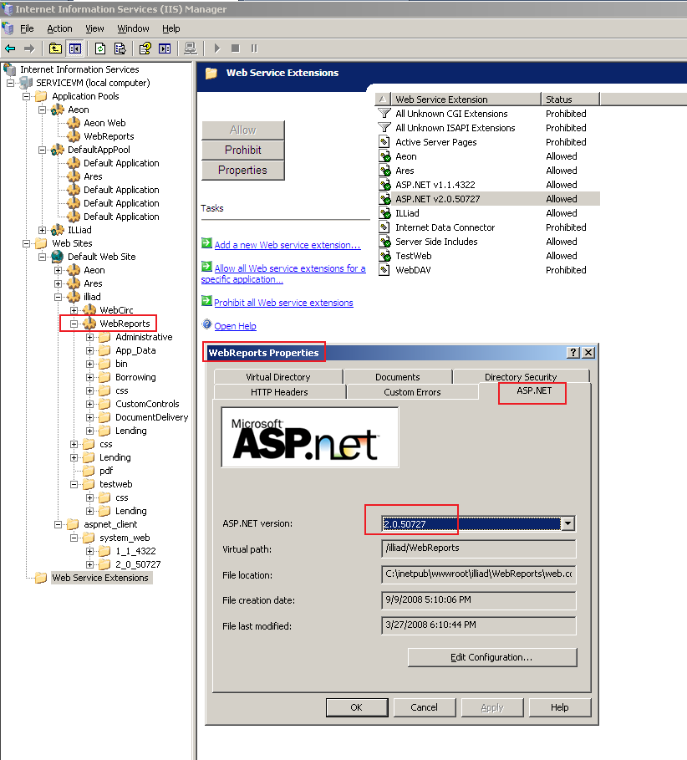Click the Forward arrow in the toolbar
This screenshot has width=687, height=760.
(x=29, y=48)
